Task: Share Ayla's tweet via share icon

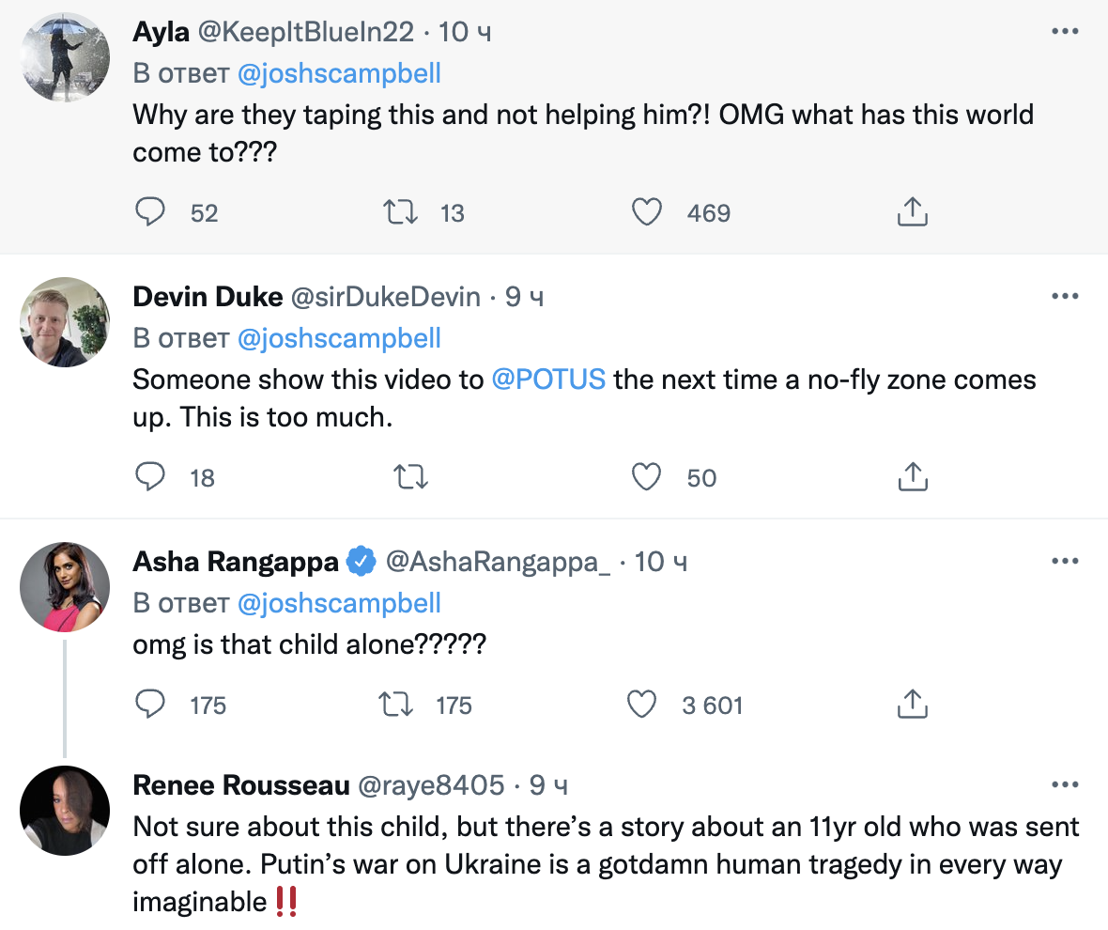Action: [x=912, y=213]
